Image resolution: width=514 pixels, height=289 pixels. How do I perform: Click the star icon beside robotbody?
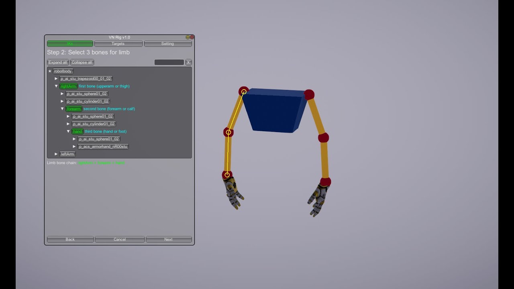[50, 71]
